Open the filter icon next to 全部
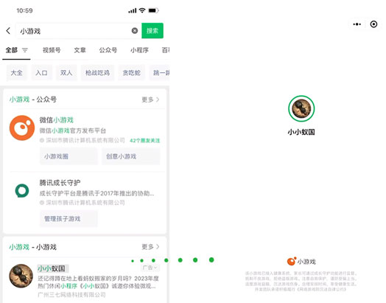The image size is (386, 303). click(x=25, y=50)
